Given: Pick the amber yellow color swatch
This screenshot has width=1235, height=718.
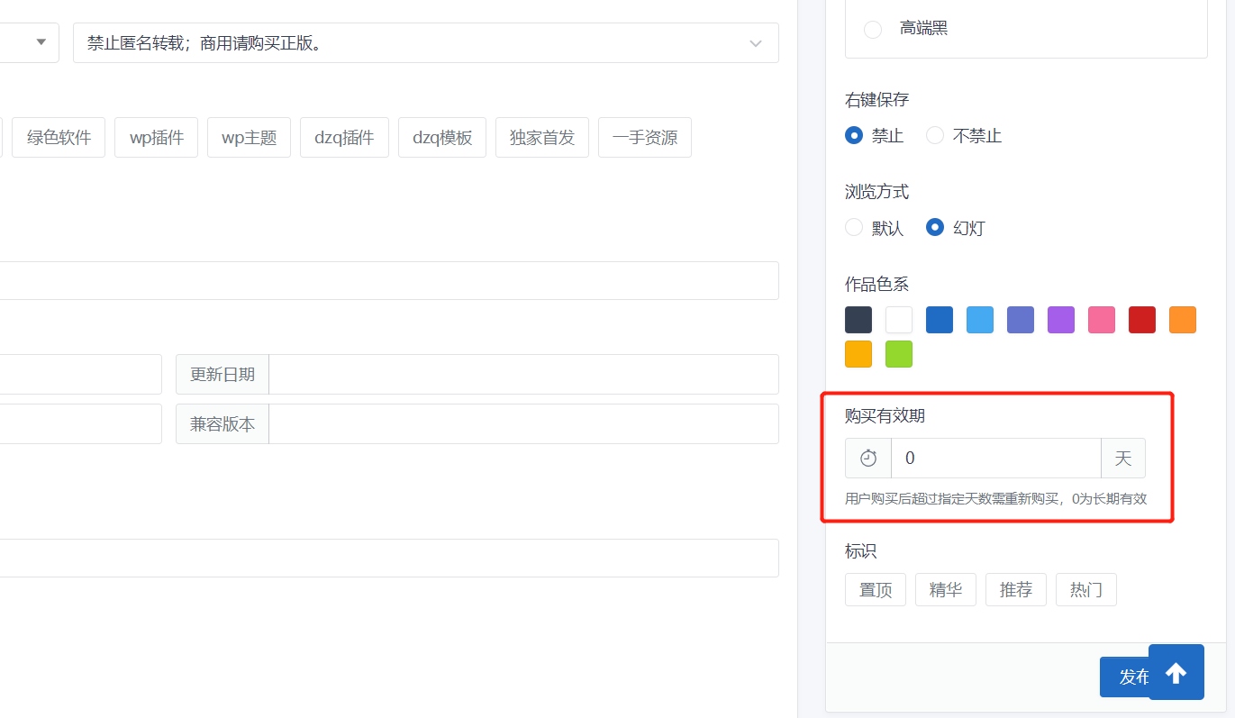Looking at the screenshot, I should [x=858, y=354].
